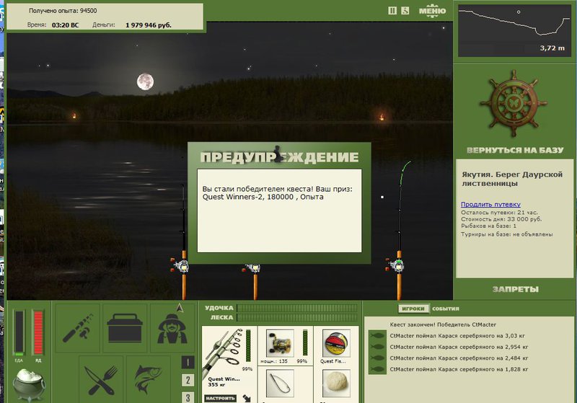
Task: Click the ЛЕСКА tension bar
Action: click(x=297, y=317)
